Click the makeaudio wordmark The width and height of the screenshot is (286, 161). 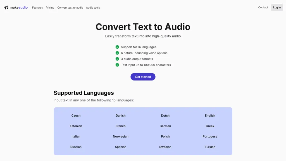click(18, 7)
